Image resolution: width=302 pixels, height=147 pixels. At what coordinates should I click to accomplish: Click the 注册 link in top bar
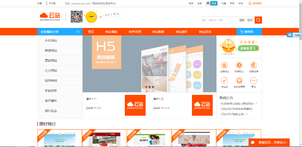200,3
